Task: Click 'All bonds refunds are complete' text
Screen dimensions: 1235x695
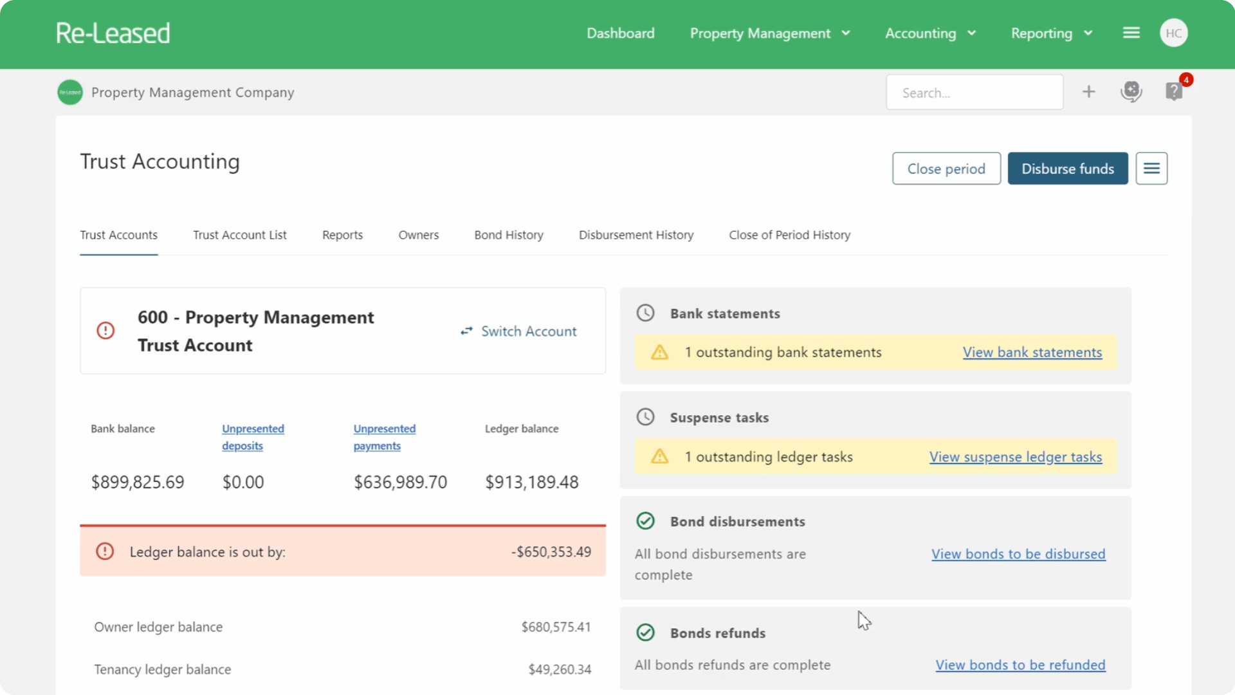Action: point(733,665)
